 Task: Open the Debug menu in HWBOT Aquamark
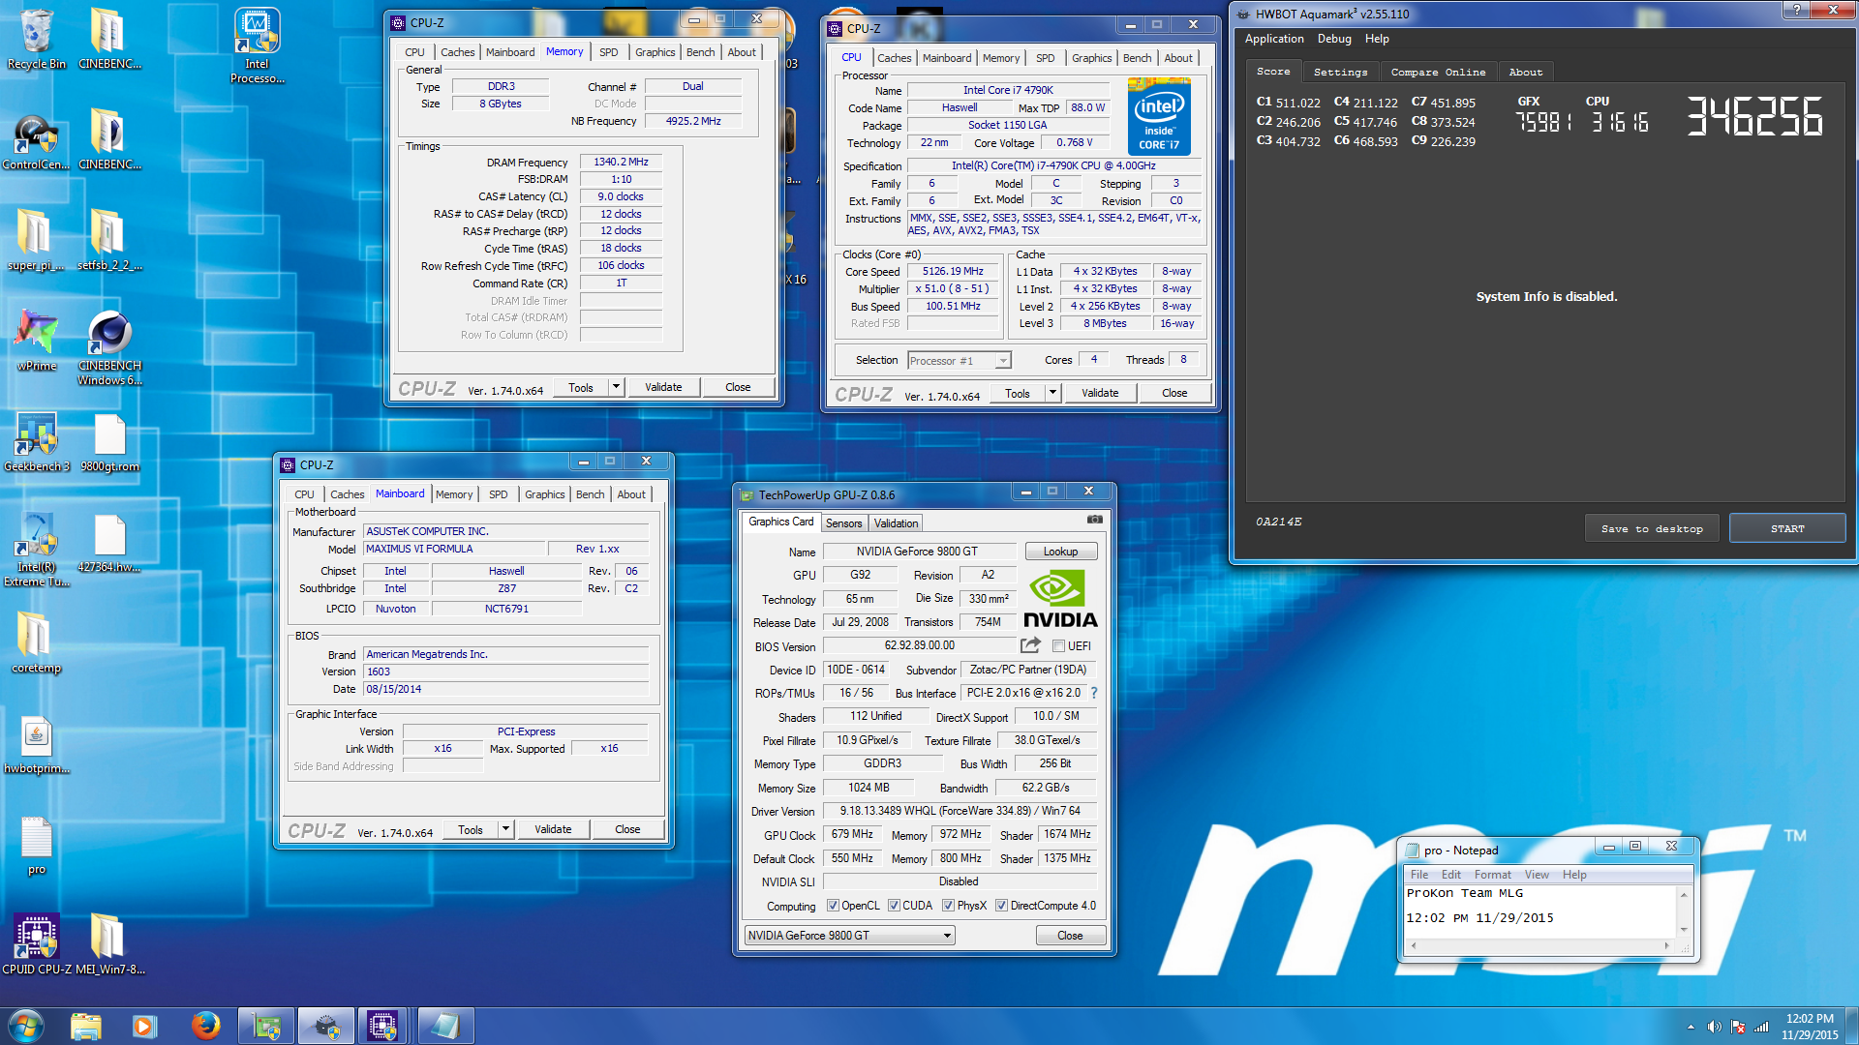pyautogui.click(x=1334, y=39)
